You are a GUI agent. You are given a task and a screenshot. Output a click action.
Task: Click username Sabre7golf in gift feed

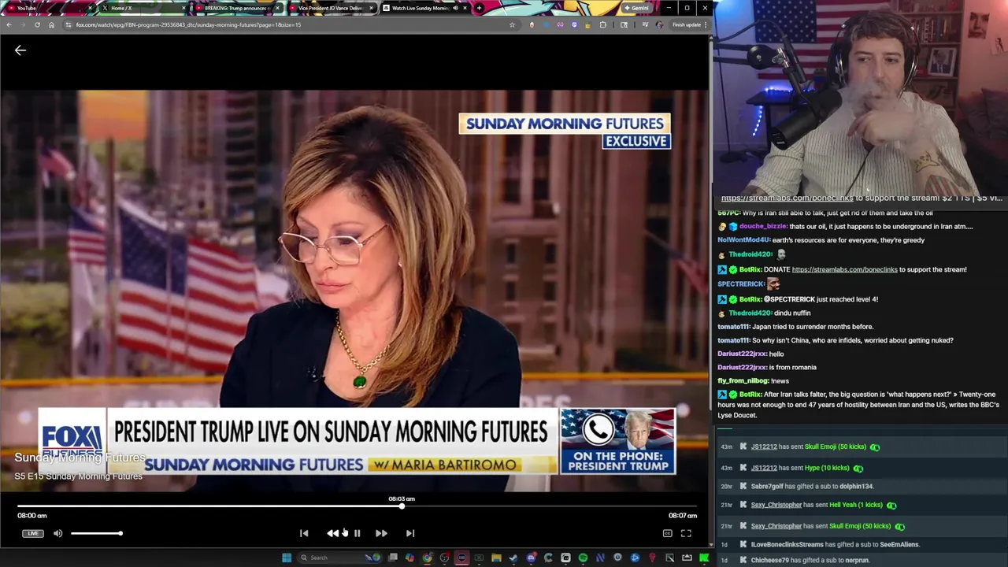point(767,487)
